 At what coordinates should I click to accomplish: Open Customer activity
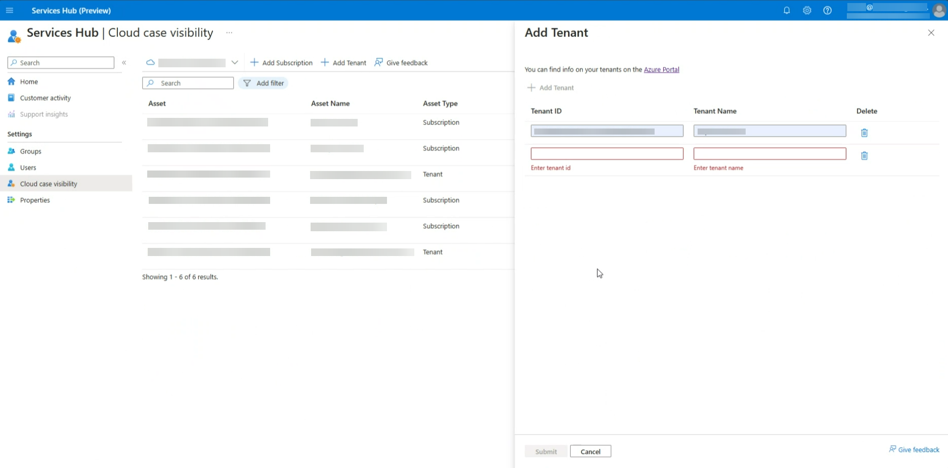tap(46, 98)
